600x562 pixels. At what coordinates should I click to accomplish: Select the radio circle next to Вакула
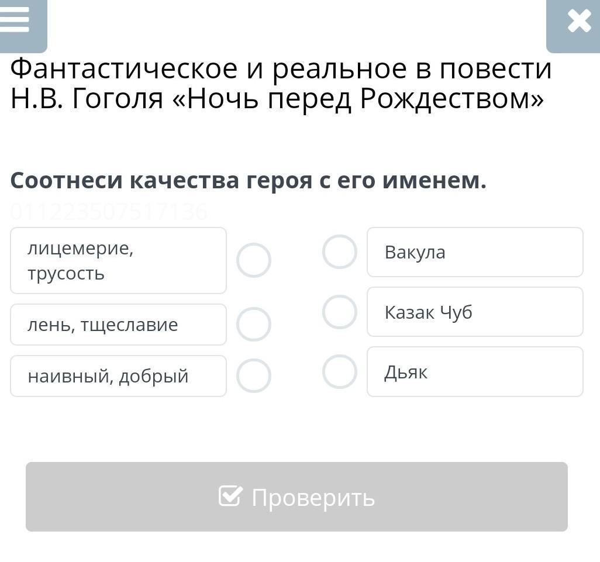coord(340,252)
